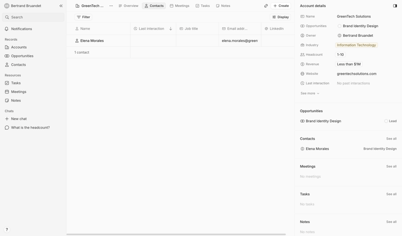
Task: Click the Job title column header
Action: [197, 29]
